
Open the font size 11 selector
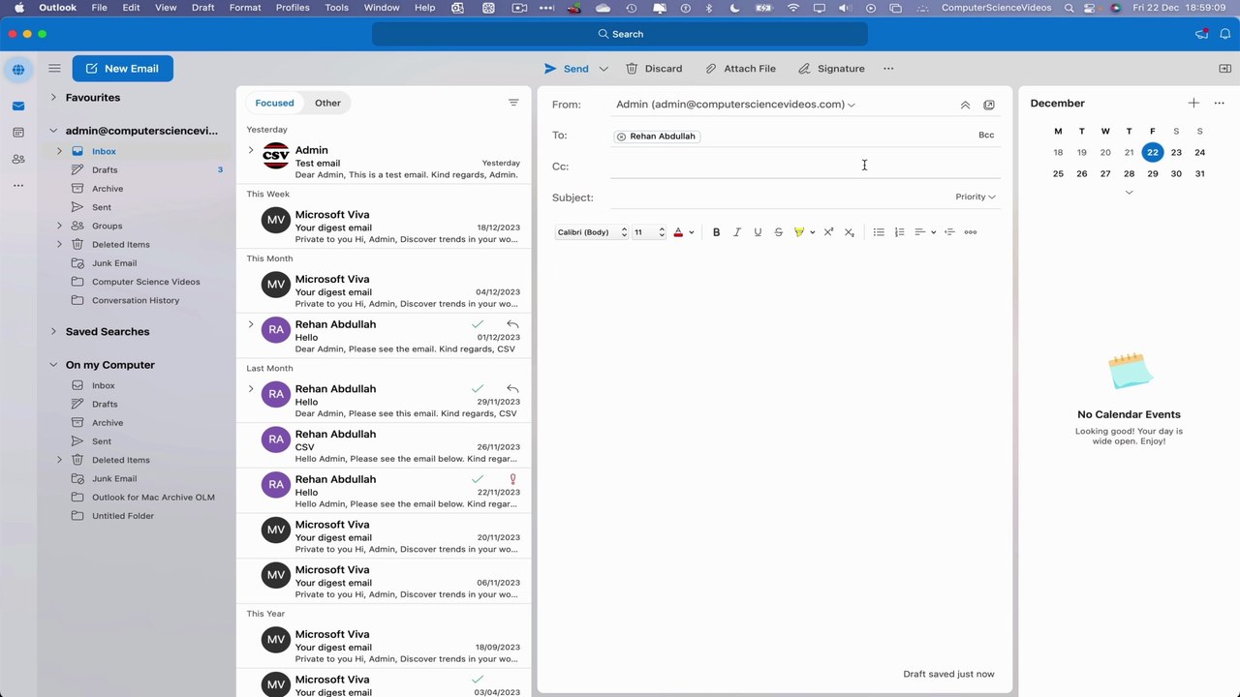tap(649, 232)
